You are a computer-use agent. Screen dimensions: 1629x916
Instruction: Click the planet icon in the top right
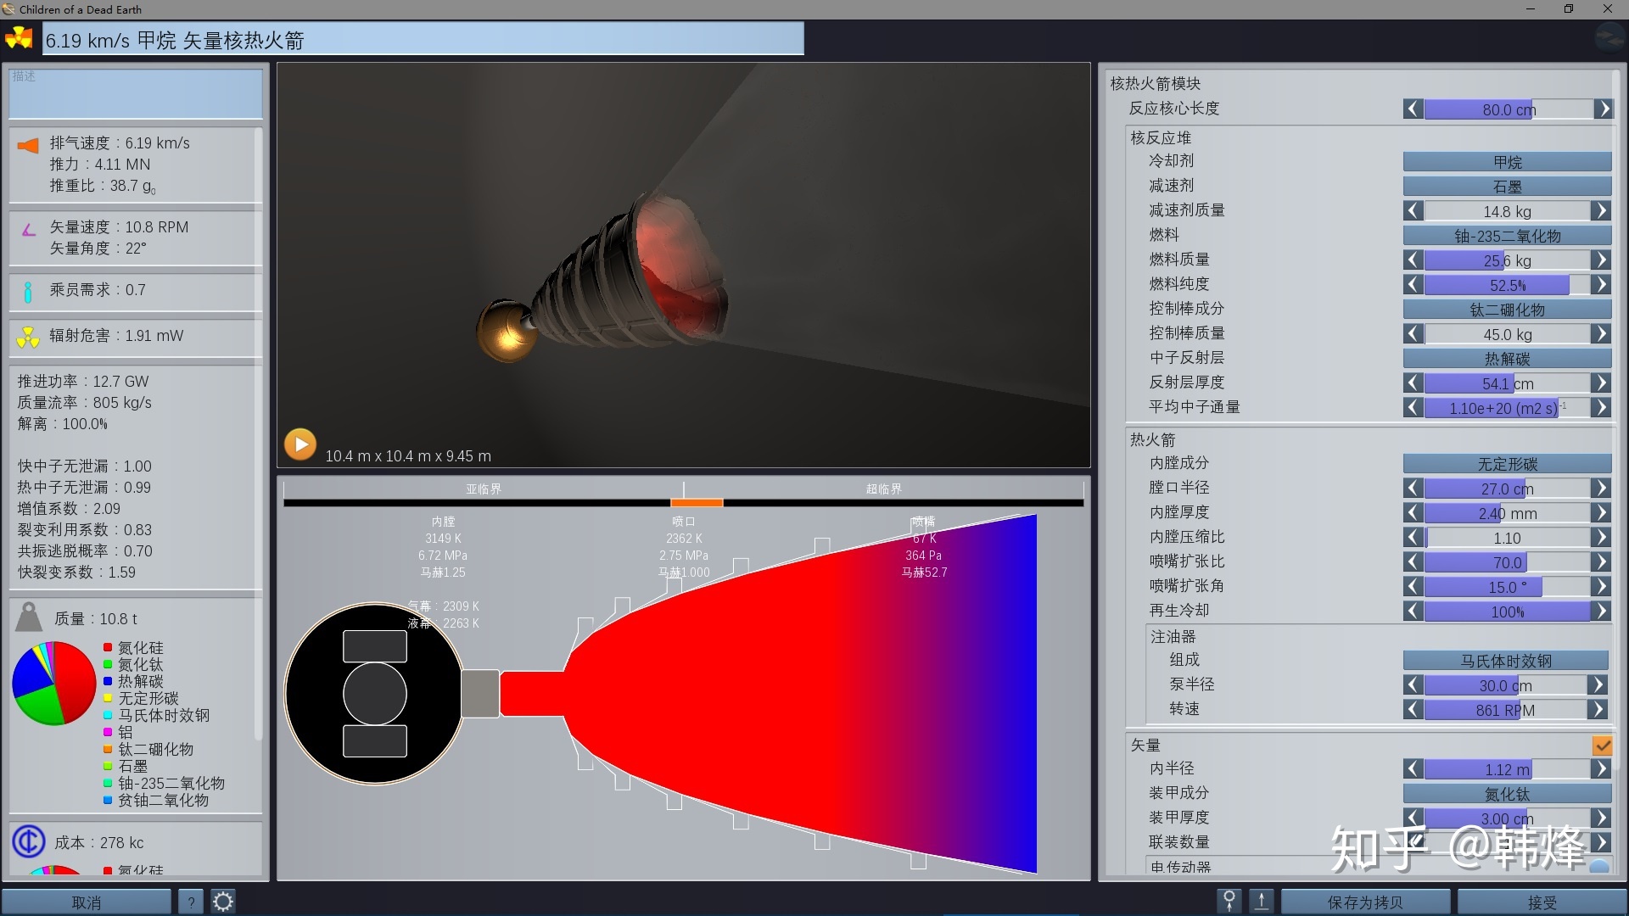[1609, 37]
